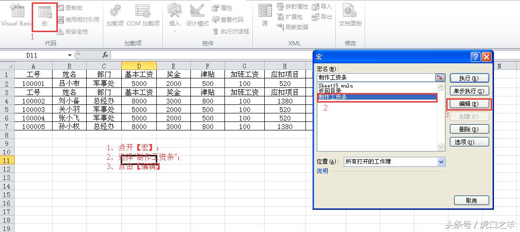
Task: Click cell containing 吕小布
Action: (69, 84)
